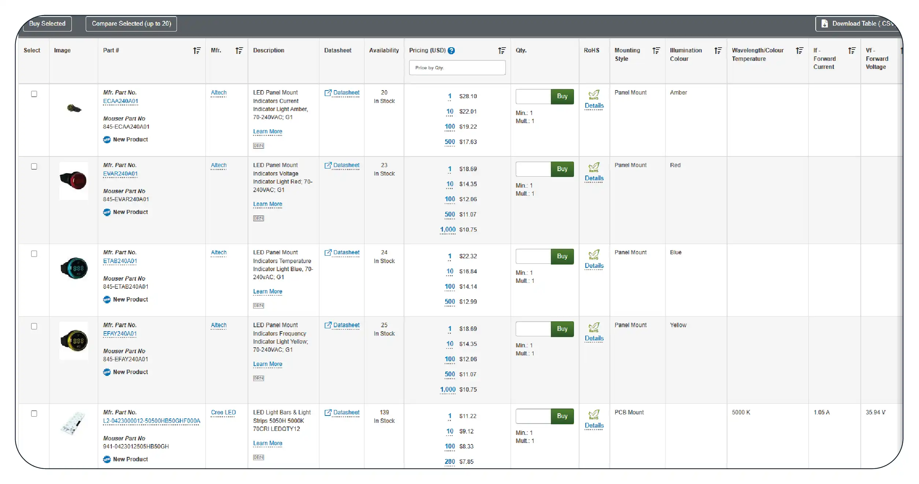Click the Mfr. column sort icon
The width and height of the screenshot is (919, 484).
(x=239, y=51)
